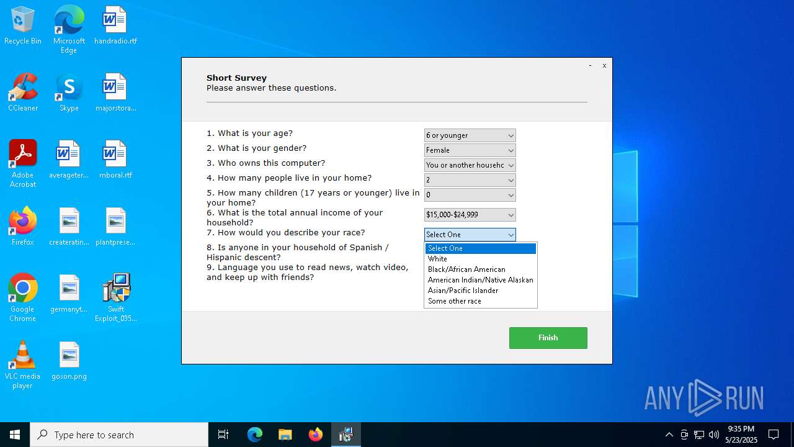Expand the children count dropdown showing 0

pos(470,195)
